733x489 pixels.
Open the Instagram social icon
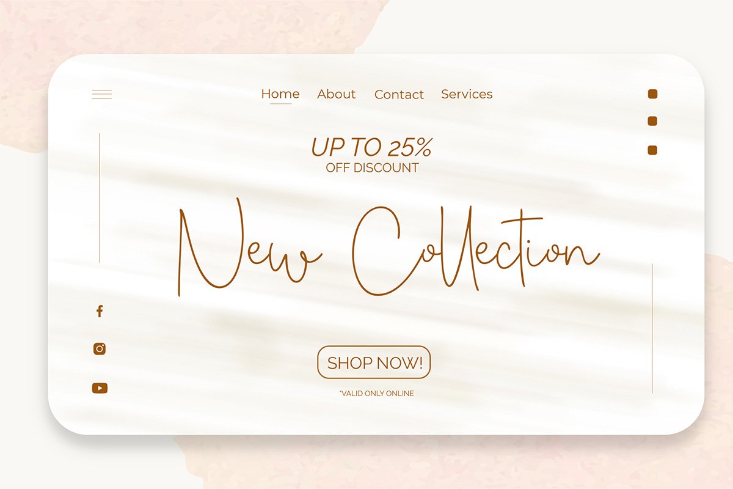pos(100,349)
